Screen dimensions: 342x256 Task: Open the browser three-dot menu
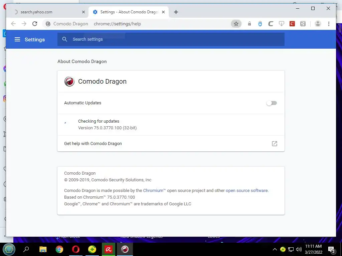(x=329, y=24)
